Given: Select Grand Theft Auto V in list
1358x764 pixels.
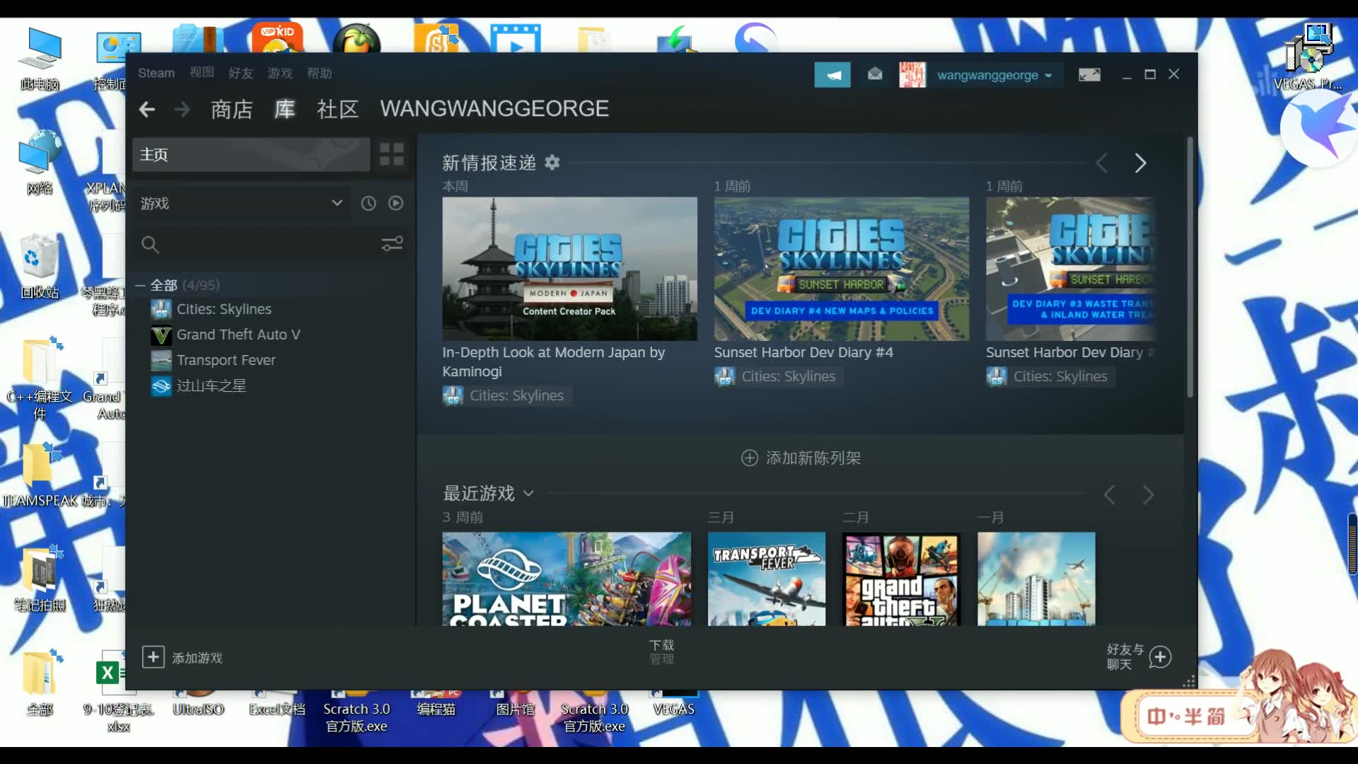Looking at the screenshot, I should [x=238, y=335].
